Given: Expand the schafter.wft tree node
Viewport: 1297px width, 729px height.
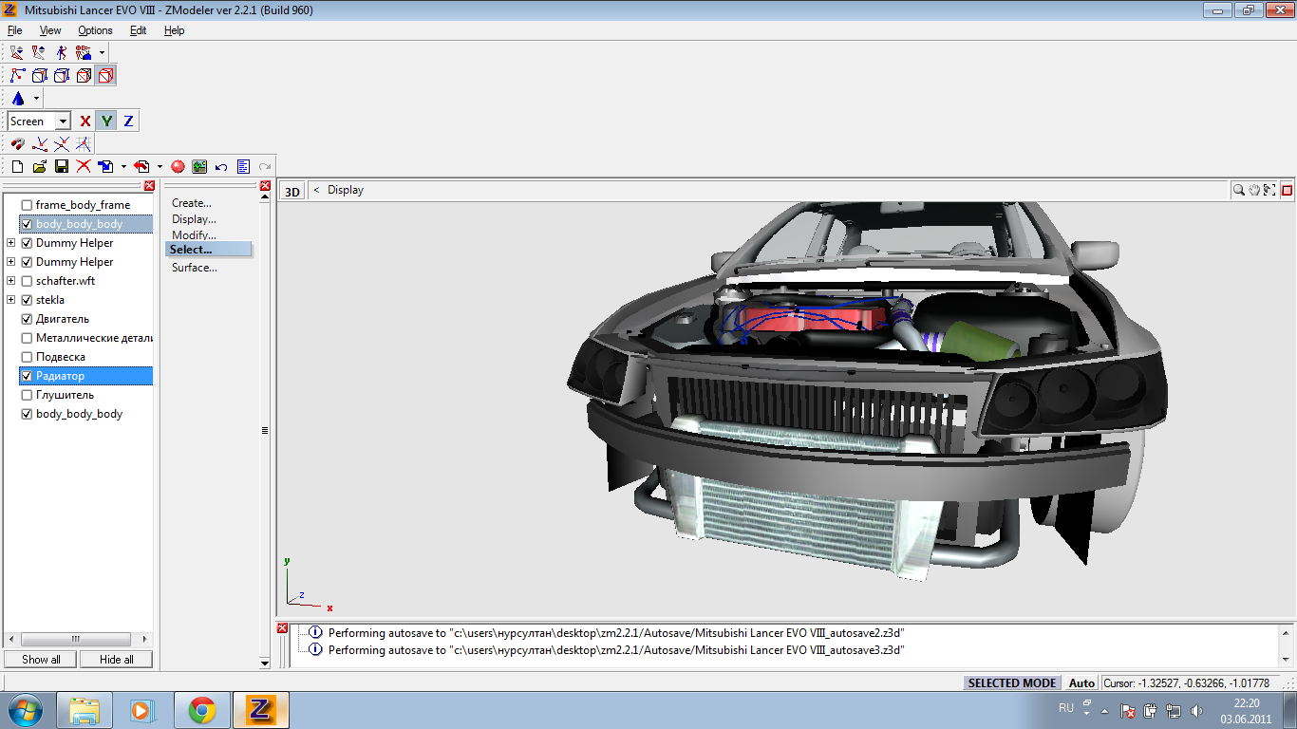Looking at the screenshot, I should 10,281.
